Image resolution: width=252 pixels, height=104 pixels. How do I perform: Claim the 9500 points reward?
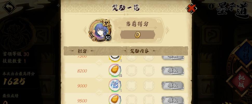[173, 100]
